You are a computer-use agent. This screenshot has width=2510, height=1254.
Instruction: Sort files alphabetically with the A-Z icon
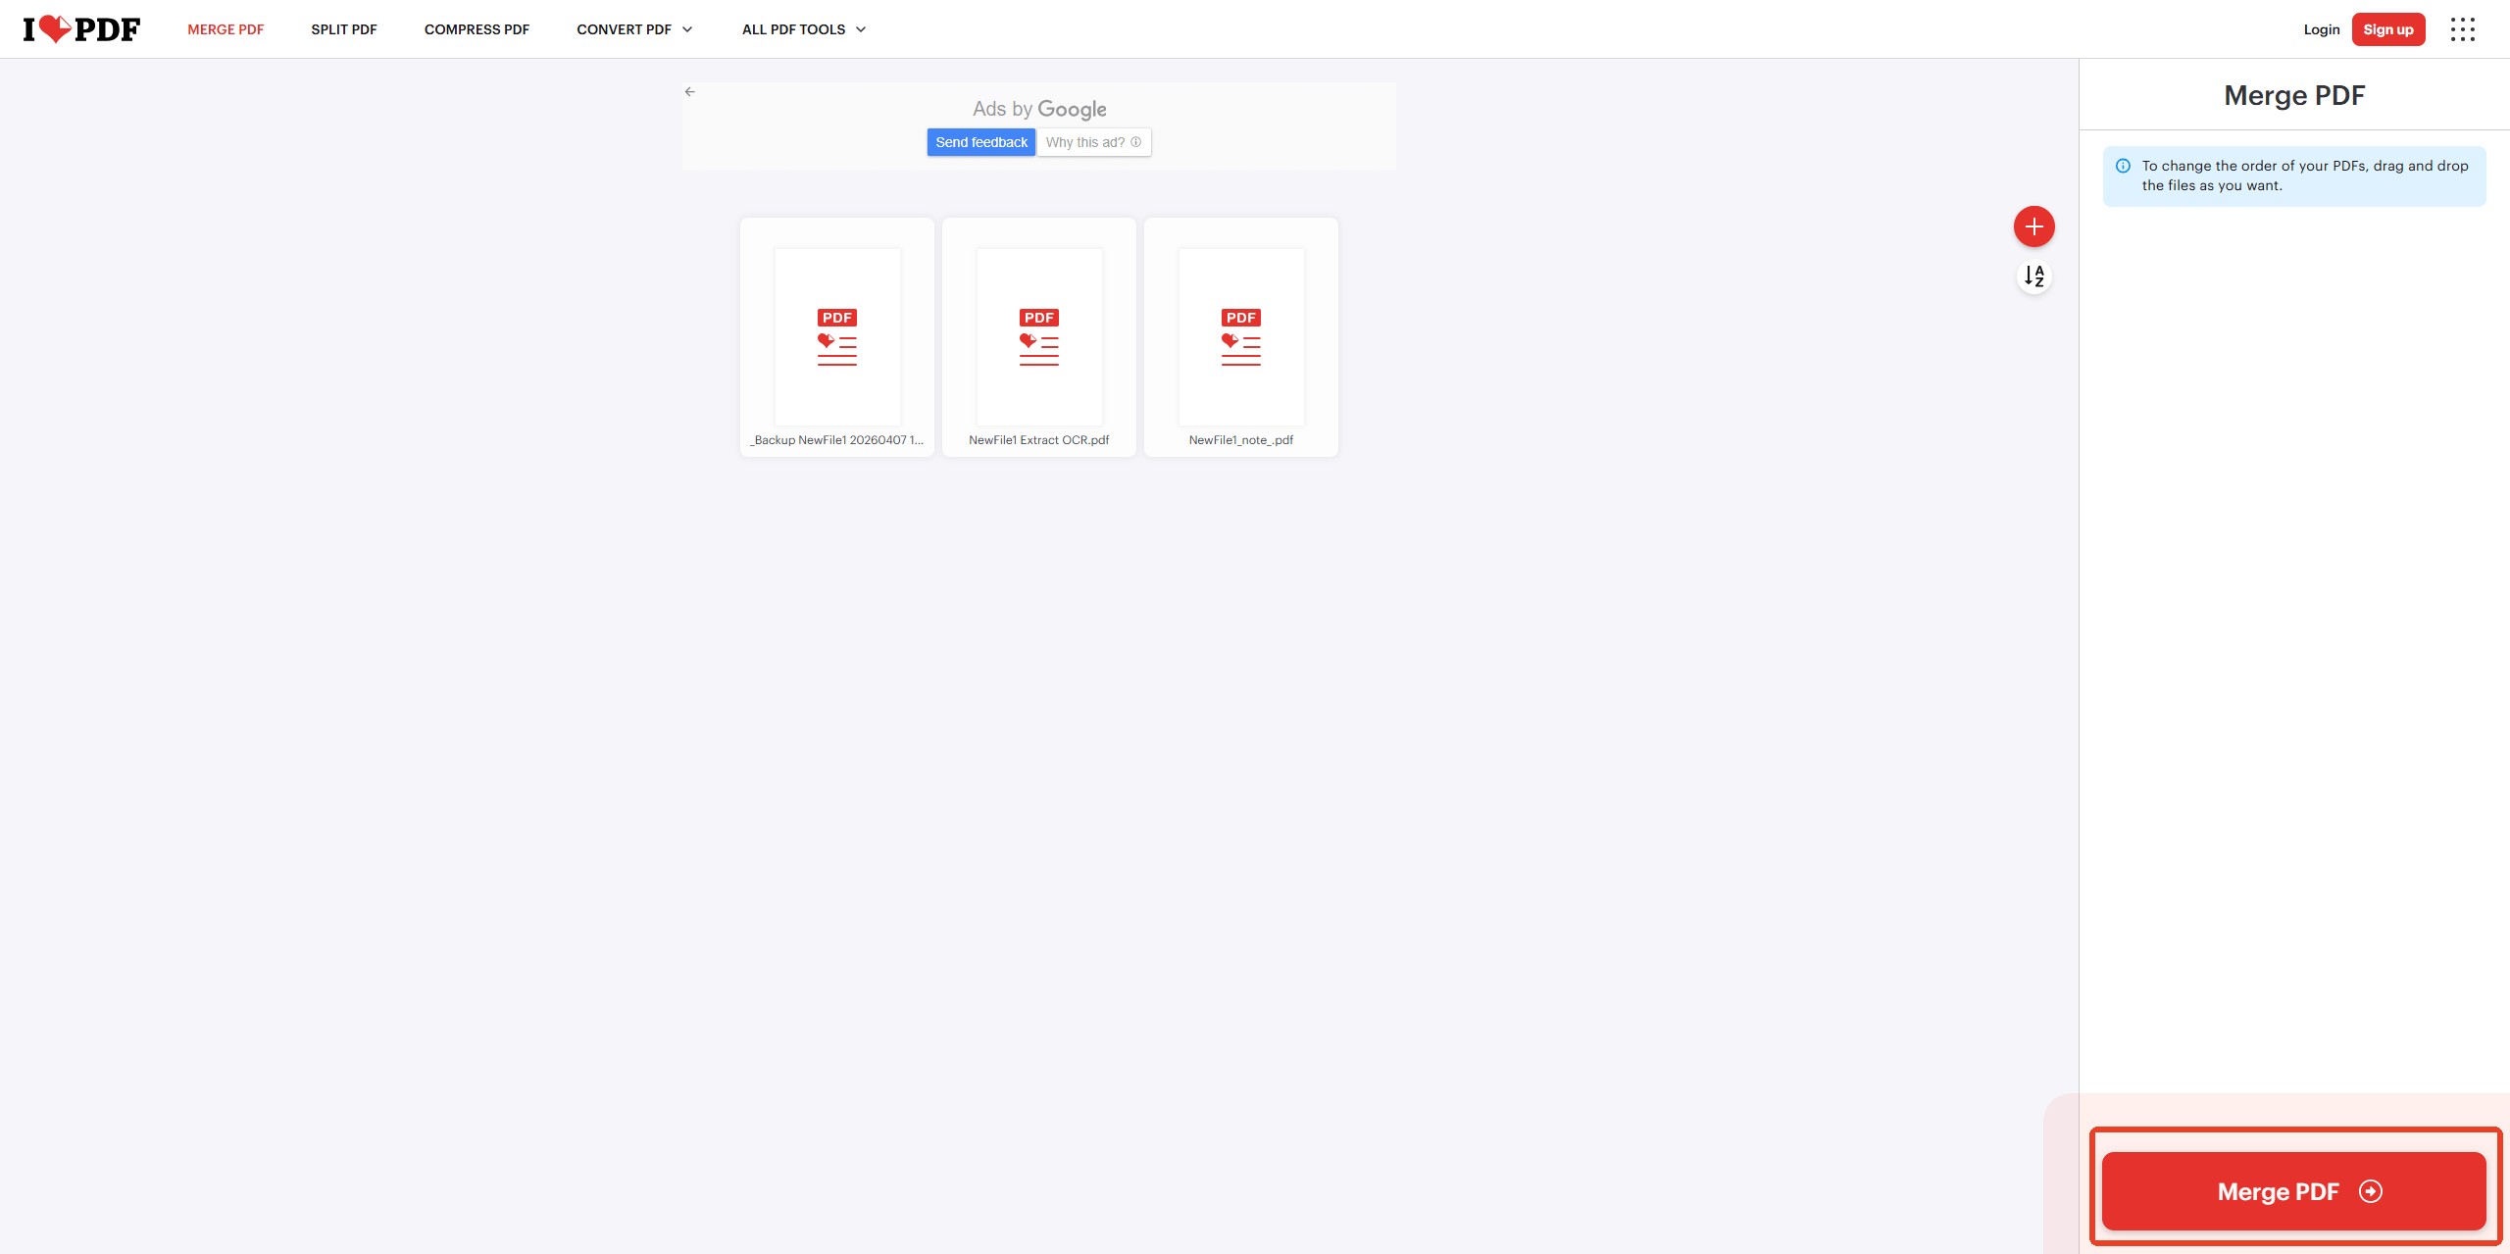(2033, 276)
